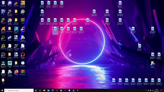This screenshot has width=164, height=92.
Task: Select the Avast Free Antivirus shortcut
Action: click(x=3, y=30)
